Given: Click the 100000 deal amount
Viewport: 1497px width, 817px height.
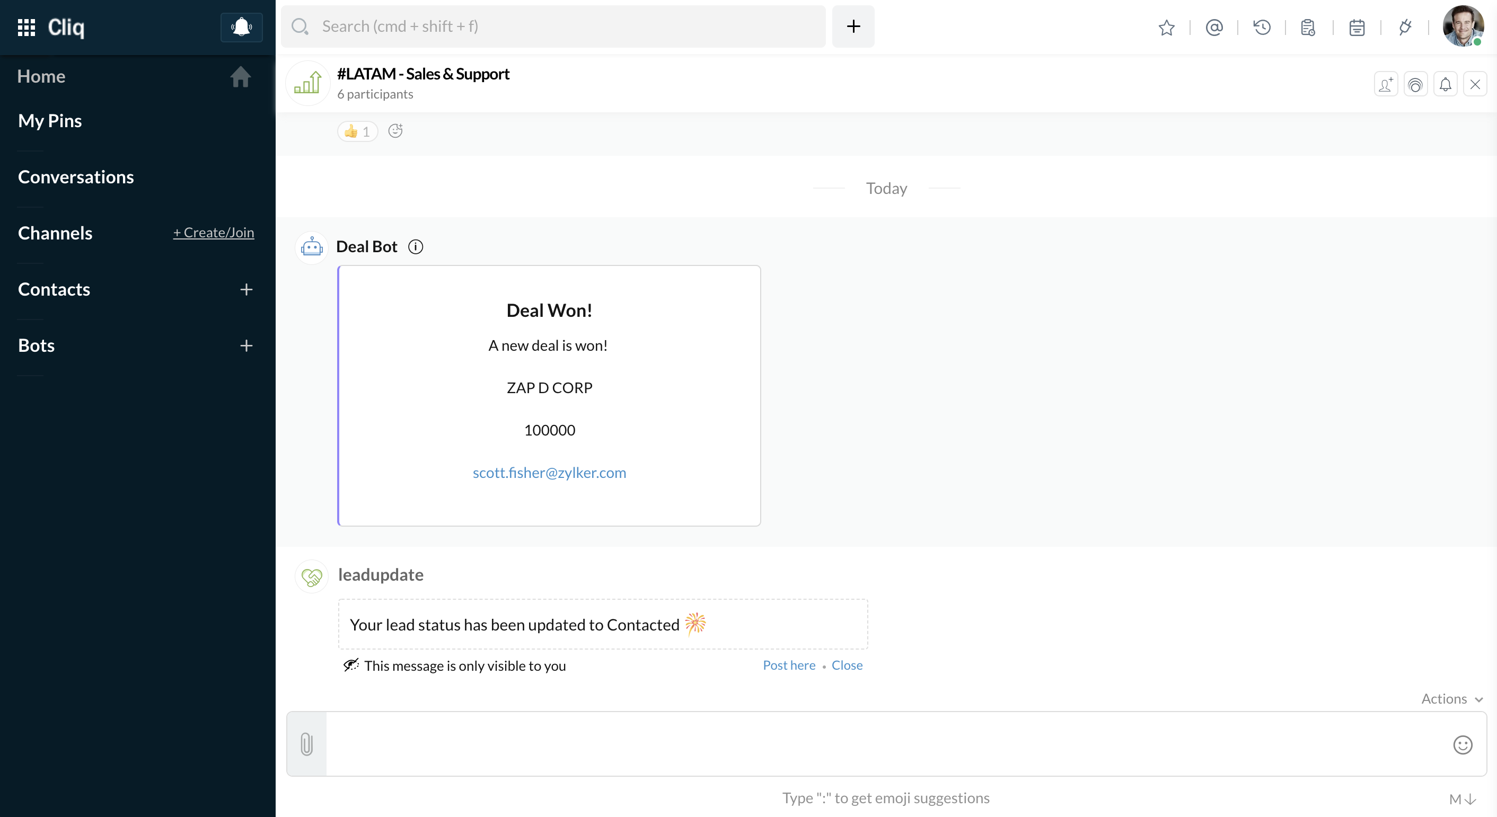Looking at the screenshot, I should (549, 430).
